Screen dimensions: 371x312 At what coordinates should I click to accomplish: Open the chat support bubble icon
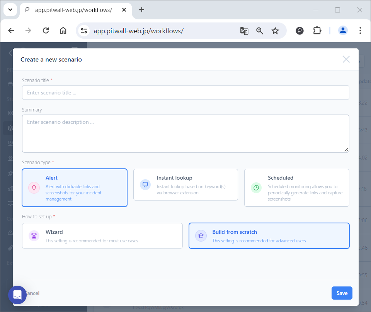coord(17,295)
